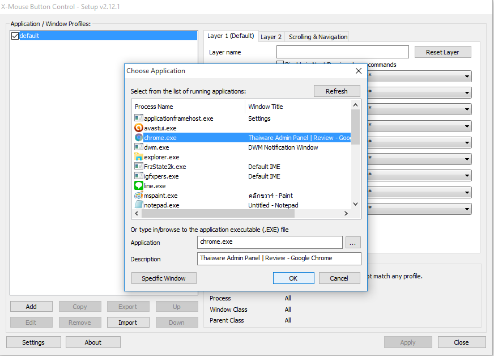The height and width of the screenshot is (356, 494).
Task: Browse for executable with the ... button
Action: point(353,243)
